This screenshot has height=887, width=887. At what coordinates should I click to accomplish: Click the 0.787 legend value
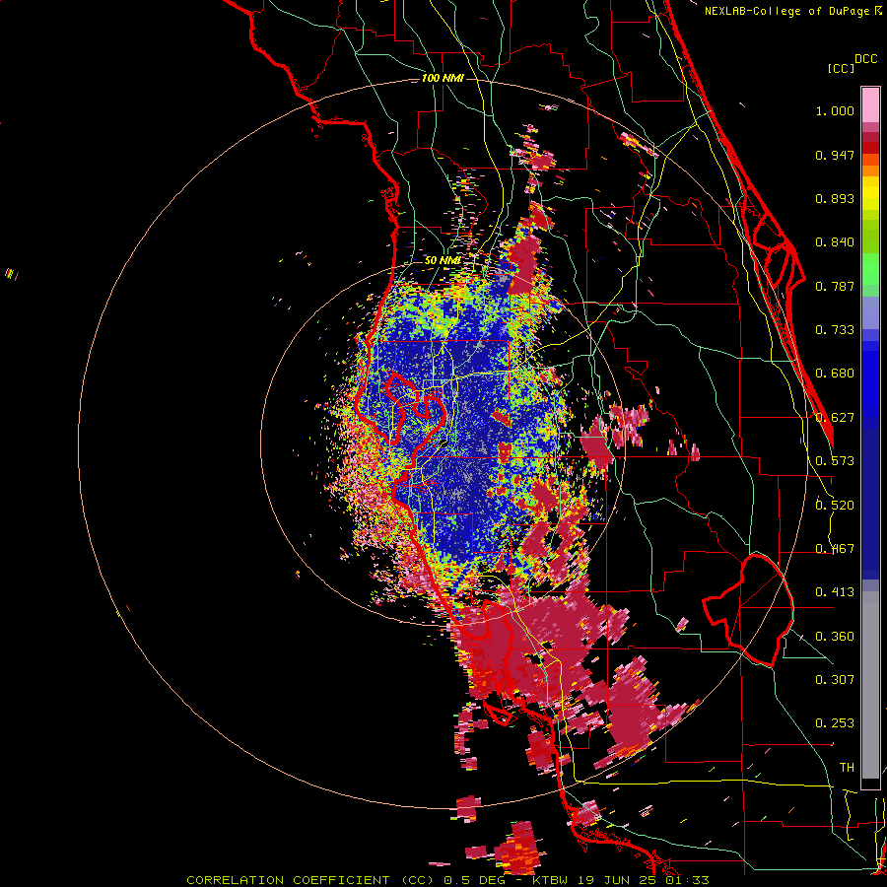pos(835,286)
